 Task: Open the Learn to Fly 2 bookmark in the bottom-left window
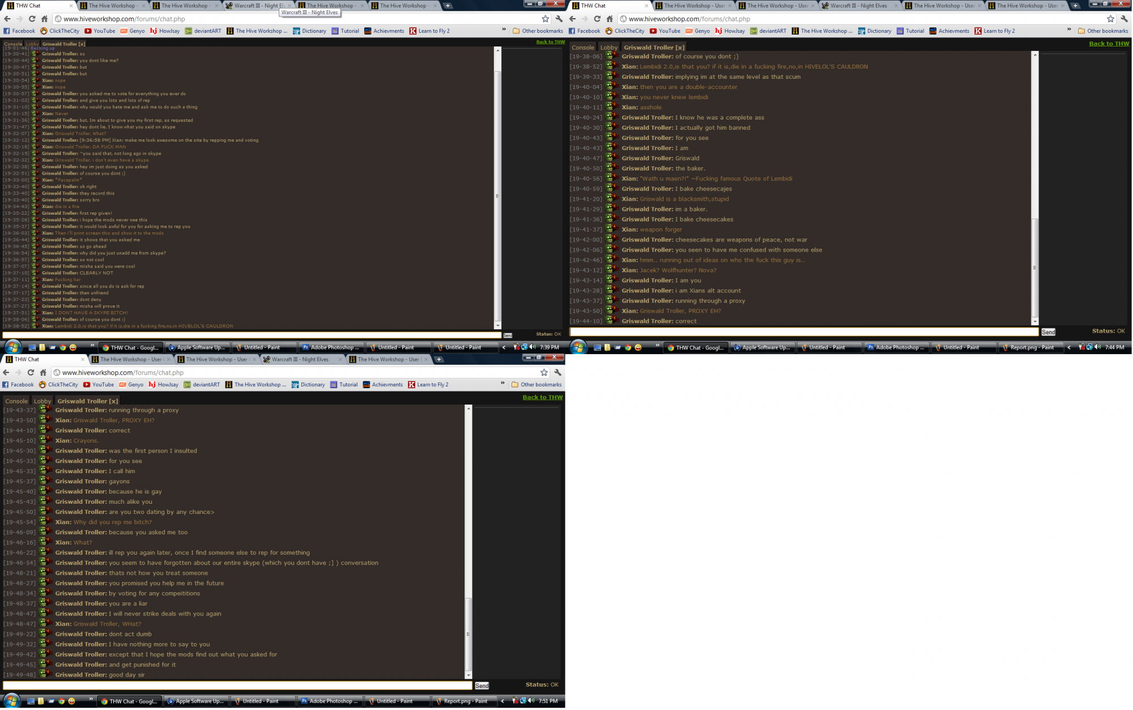[428, 385]
